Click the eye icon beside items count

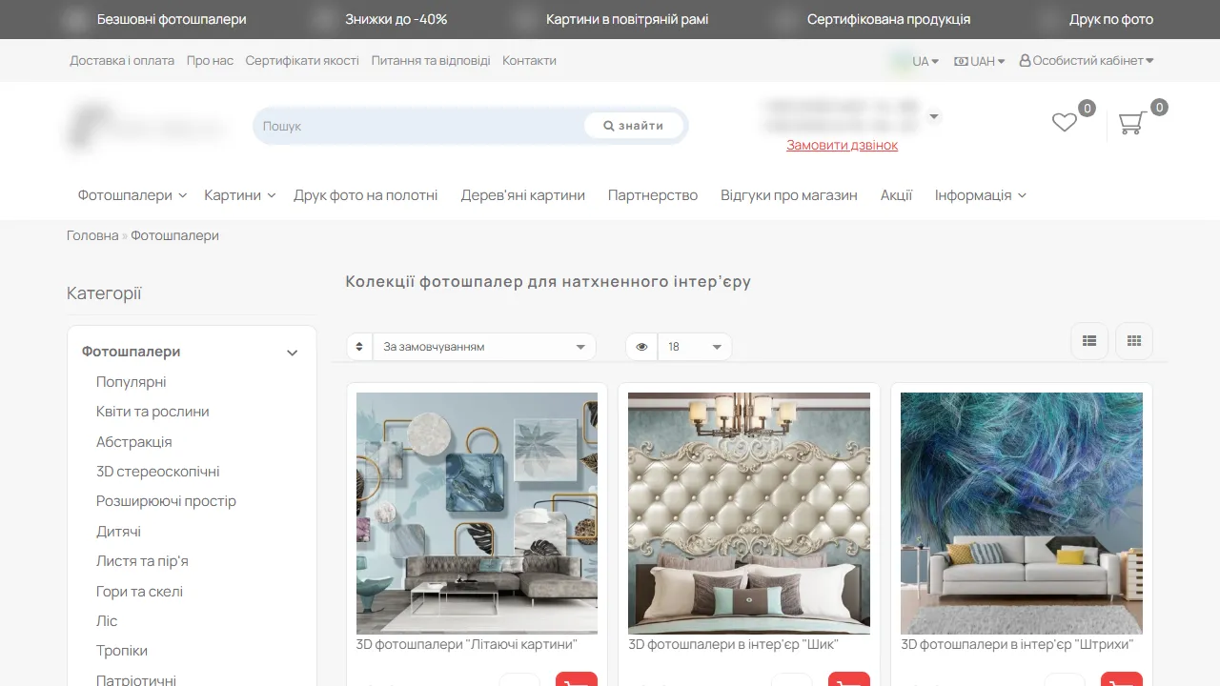click(641, 347)
